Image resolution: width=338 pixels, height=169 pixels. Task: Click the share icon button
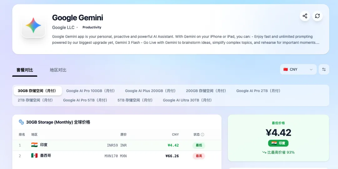[x=305, y=16]
